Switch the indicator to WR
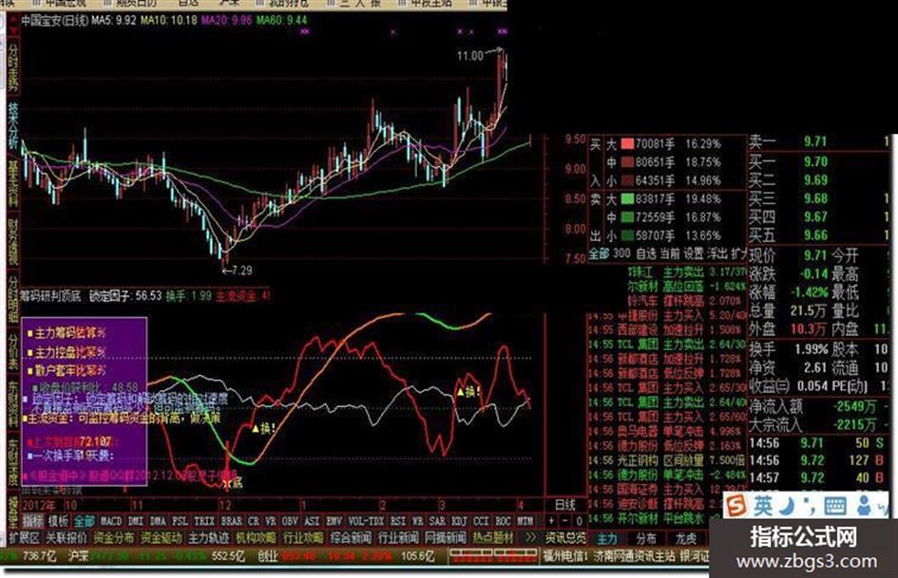898x578 pixels. pyautogui.click(x=417, y=521)
